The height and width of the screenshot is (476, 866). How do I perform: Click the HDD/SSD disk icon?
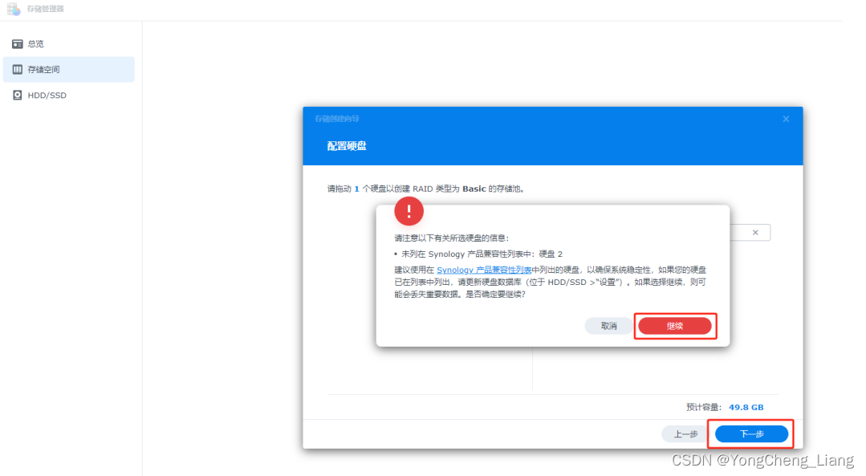[x=18, y=96]
